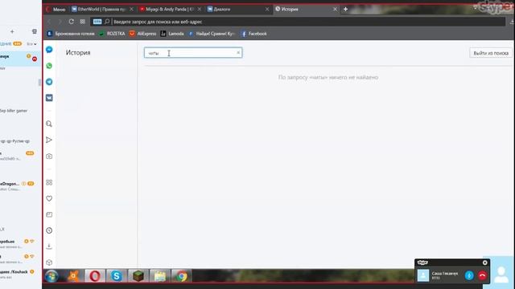515x289 pixels.
Task: Open file explorer folder in taskbar
Action: click(160, 276)
